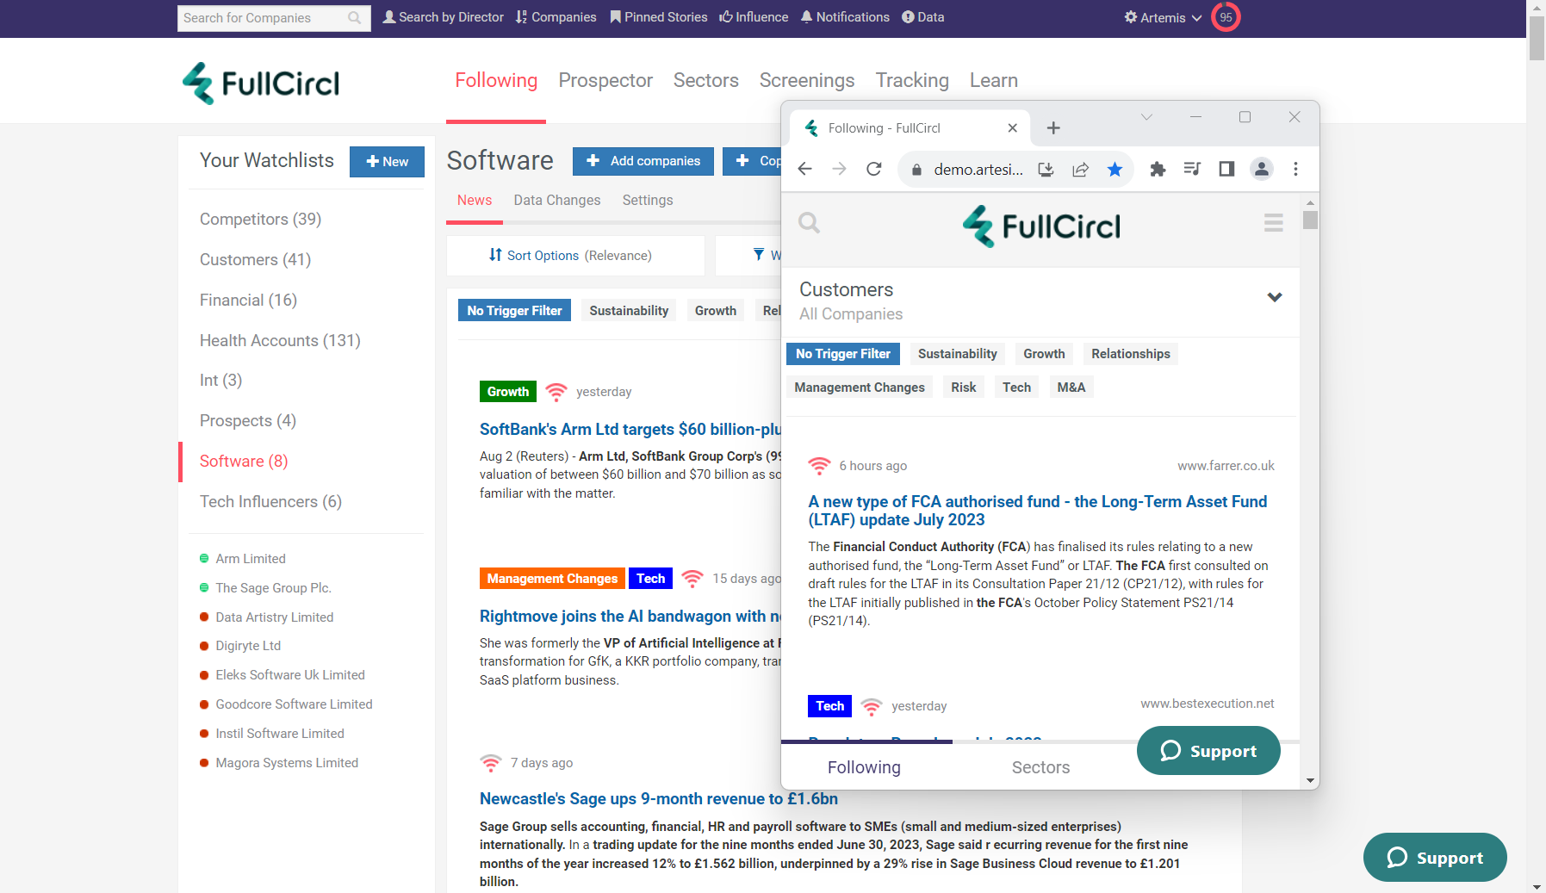Switch to the Data Changes tab
Viewport: 1546px width, 893px height.
557,200
